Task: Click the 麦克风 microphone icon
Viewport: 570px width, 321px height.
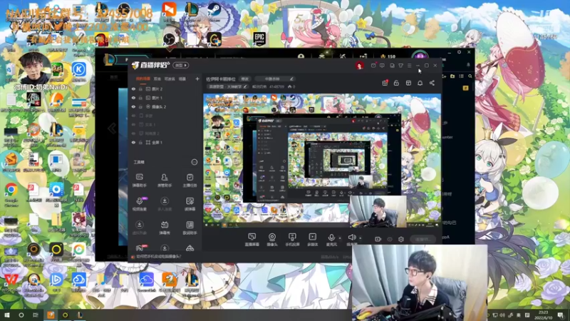Action: [331, 238]
